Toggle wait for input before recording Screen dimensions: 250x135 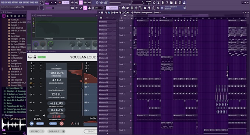[x=76, y=3]
